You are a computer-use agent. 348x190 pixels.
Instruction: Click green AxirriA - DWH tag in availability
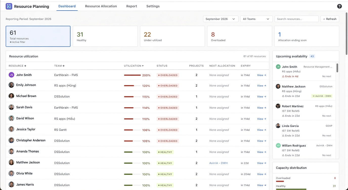coord(322,96)
